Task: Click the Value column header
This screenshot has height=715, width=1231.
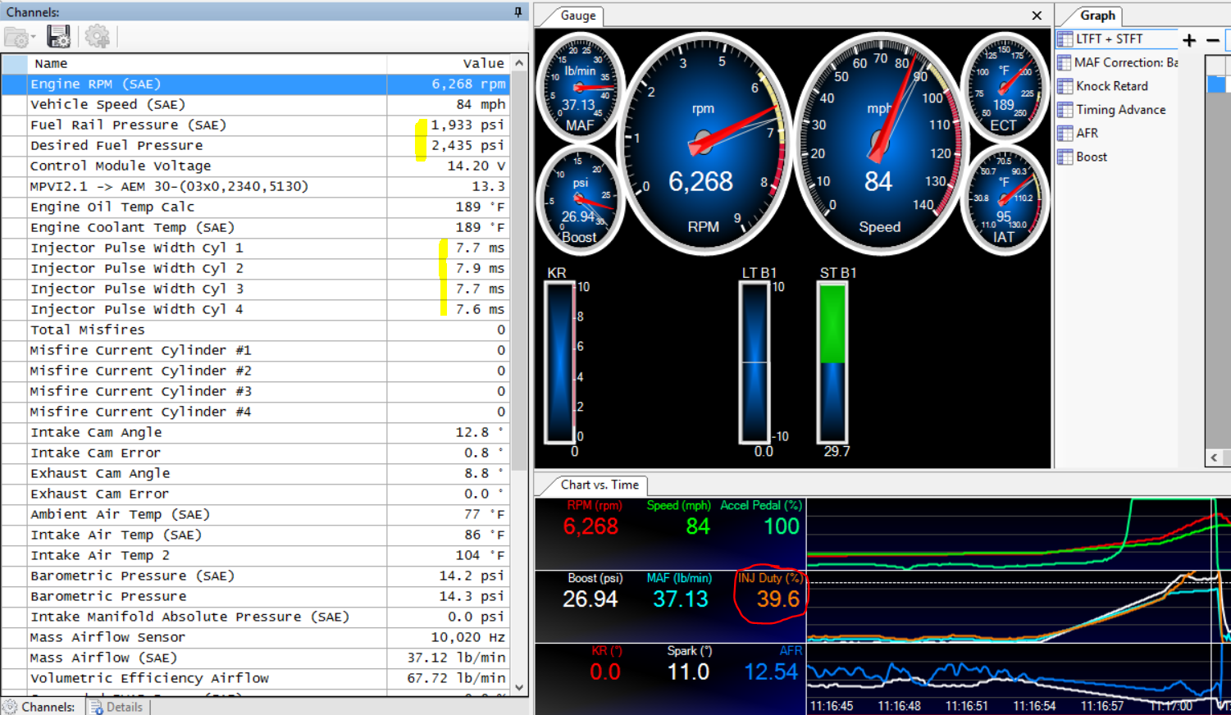Action: coord(449,63)
